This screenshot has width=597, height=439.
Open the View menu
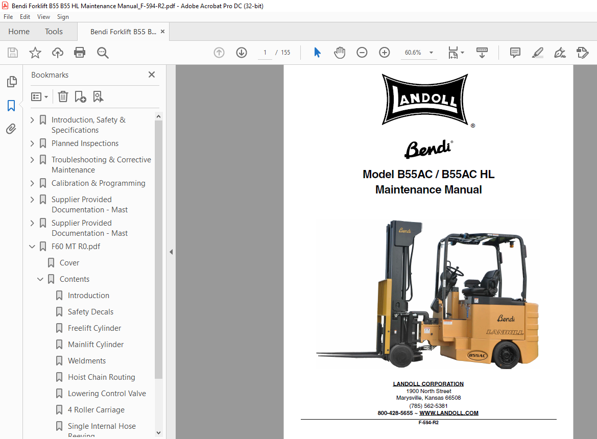pos(43,17)
